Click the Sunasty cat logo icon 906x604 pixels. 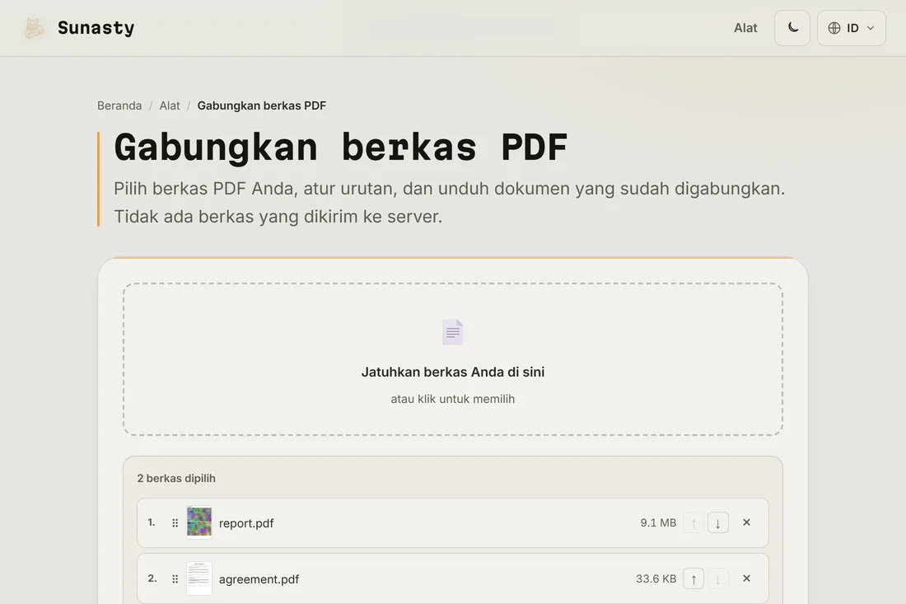tap(34, 28)
